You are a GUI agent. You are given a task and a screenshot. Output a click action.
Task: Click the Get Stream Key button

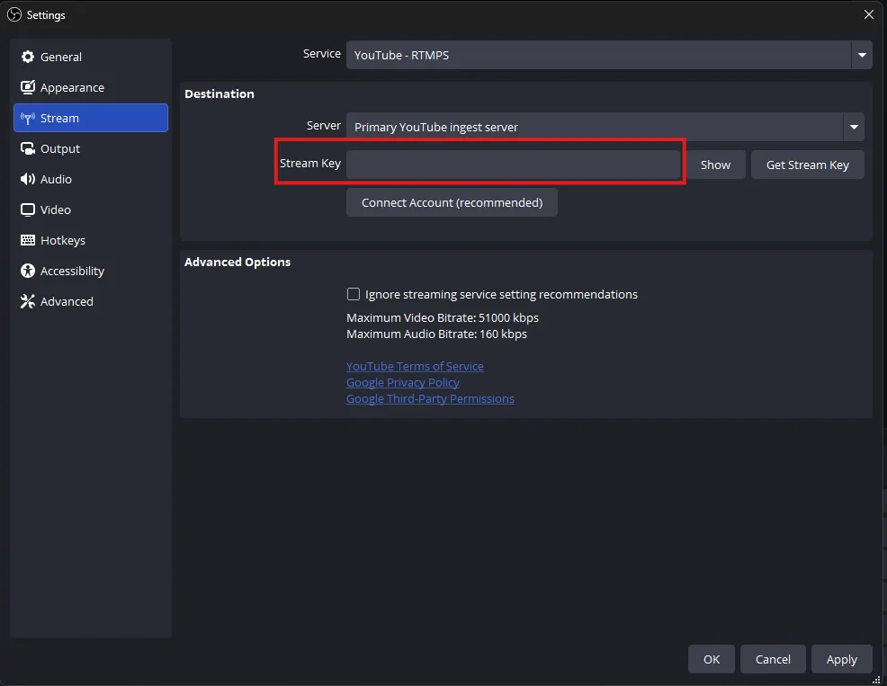(x=807, y=165)
